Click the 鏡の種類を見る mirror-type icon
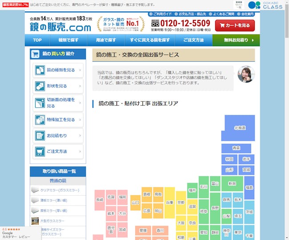Image resolution: width=289 pixels, height=240 pixels. coord(40,70)
